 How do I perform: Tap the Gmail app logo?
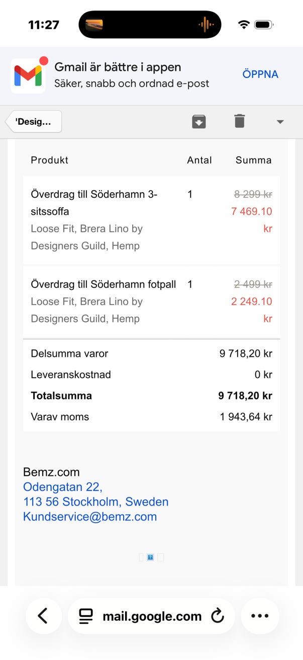[28, 76]
